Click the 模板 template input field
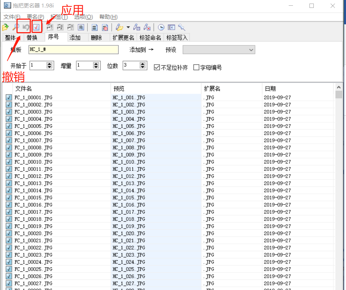 pos(73,50)
